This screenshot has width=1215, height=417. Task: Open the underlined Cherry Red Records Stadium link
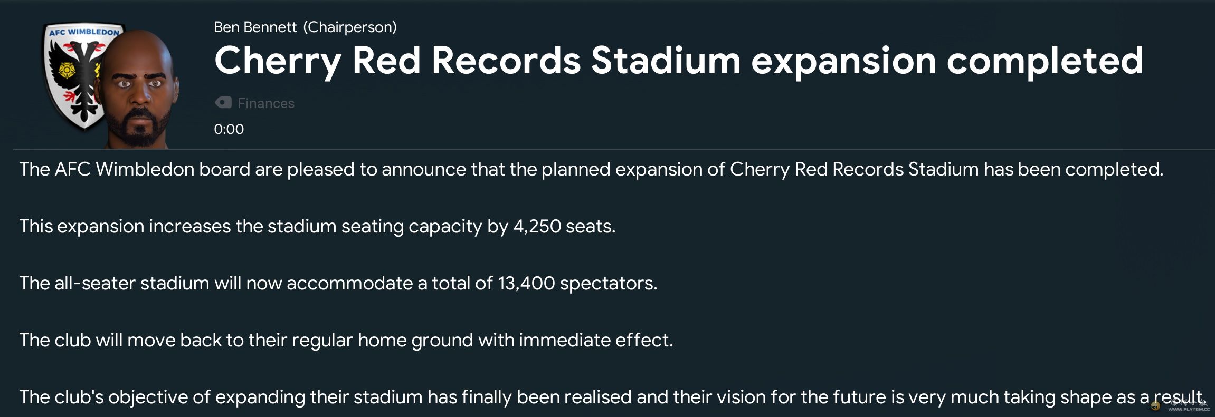click(x=854, y=169)
